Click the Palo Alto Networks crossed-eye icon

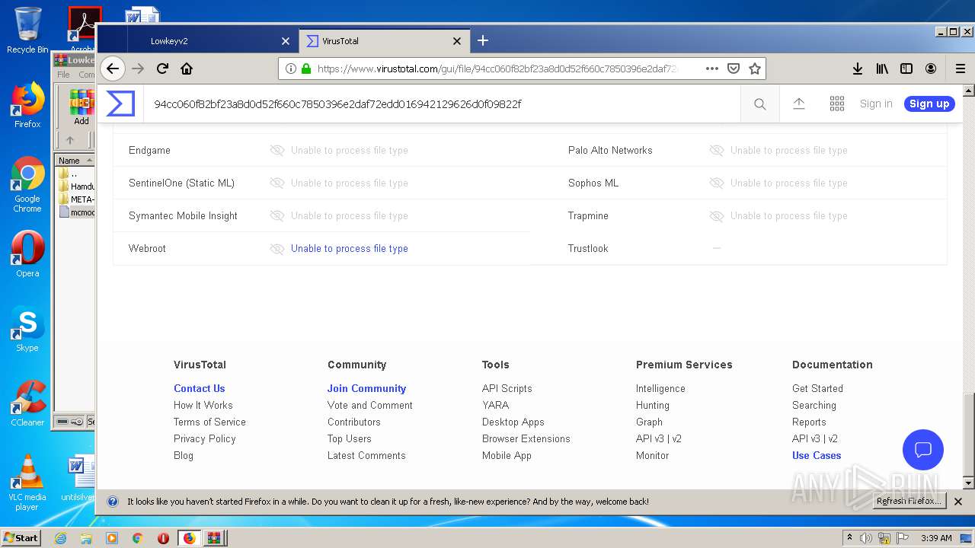point(717,150)
